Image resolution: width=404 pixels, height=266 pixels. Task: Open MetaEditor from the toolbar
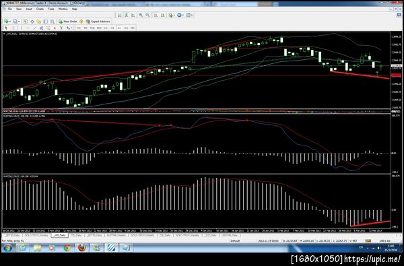click(x=81, y=22)
